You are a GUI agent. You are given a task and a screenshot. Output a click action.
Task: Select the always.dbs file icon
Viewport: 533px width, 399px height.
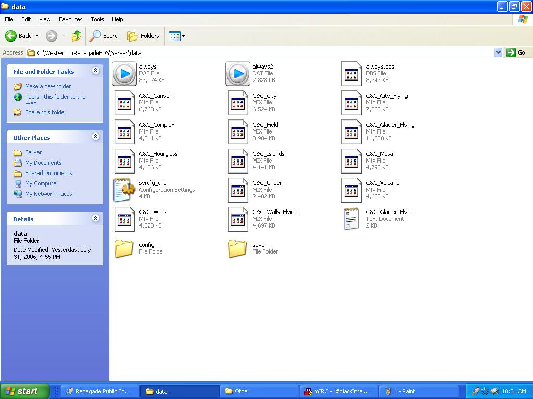point(351,74)
